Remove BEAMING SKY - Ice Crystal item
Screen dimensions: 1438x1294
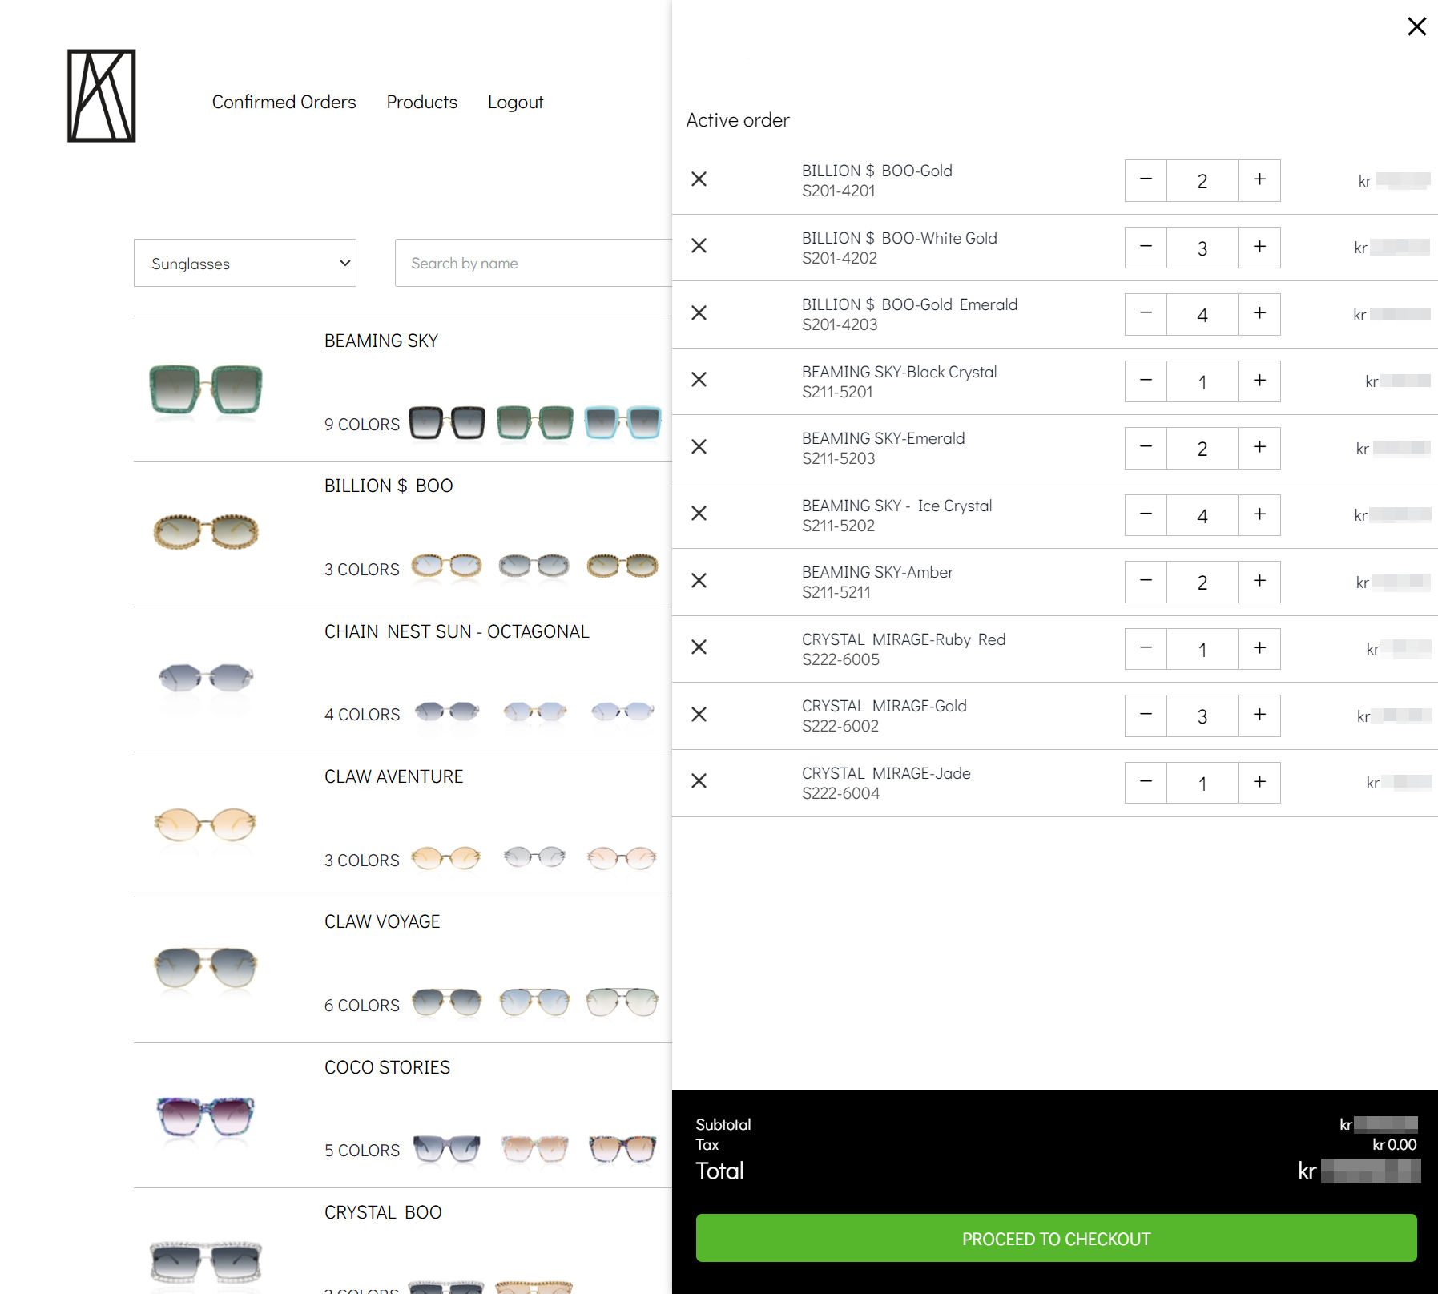(699, 514)
